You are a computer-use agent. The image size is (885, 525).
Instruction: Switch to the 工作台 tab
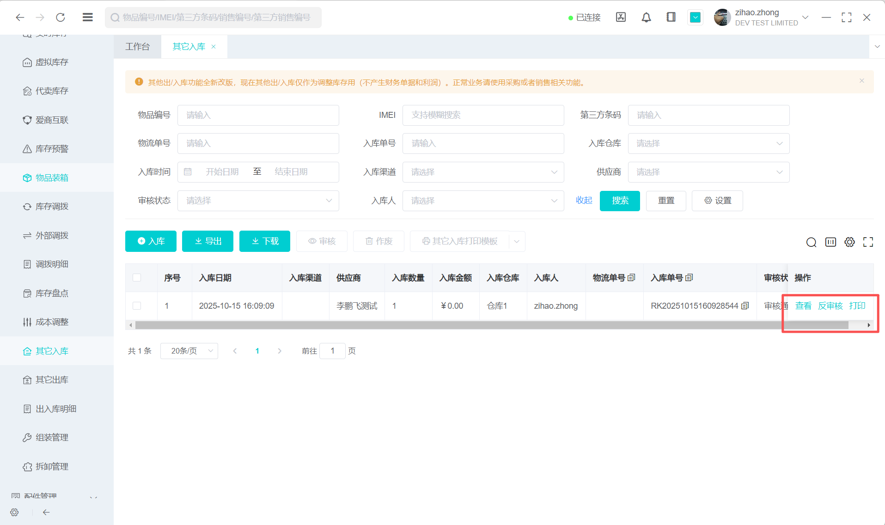[137, 47]
